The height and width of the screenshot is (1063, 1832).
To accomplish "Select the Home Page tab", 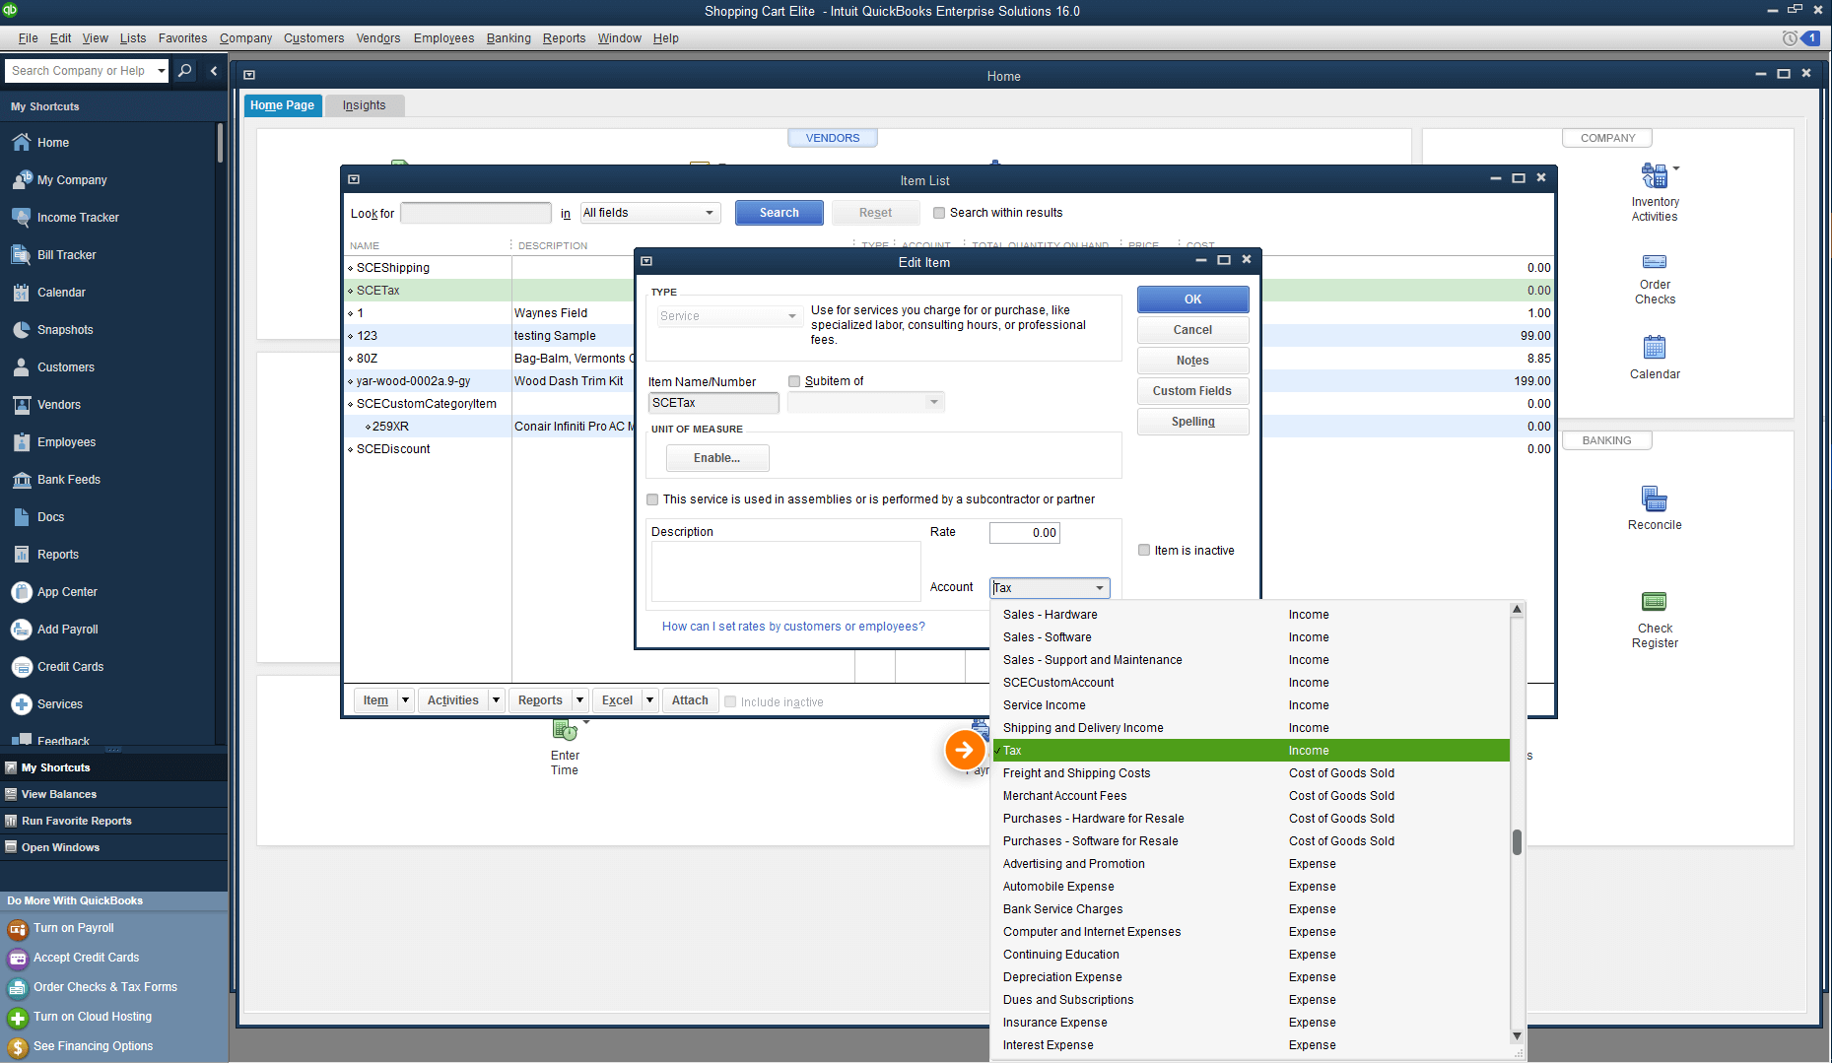I will coord(282,105).
